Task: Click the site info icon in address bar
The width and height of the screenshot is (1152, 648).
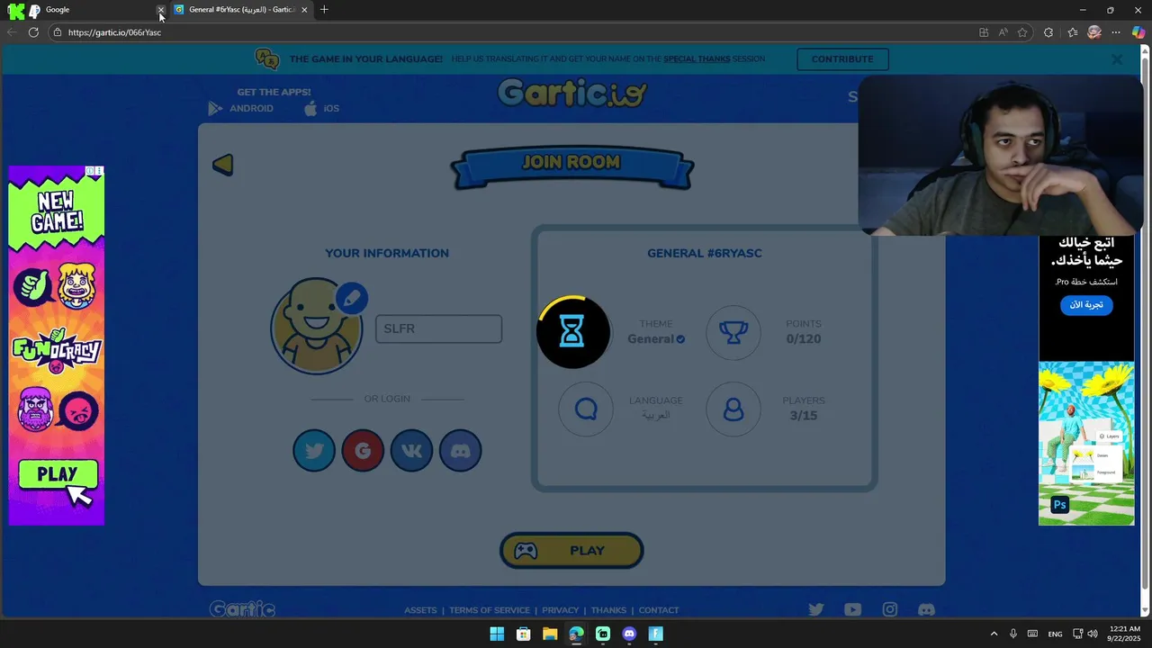Action: pyautogui.click(x=57, y=32)
